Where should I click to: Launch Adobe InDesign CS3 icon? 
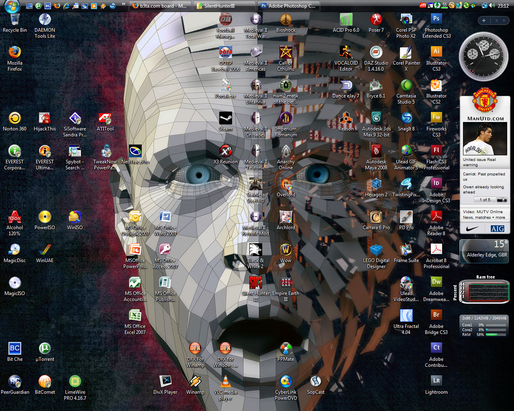436,190
